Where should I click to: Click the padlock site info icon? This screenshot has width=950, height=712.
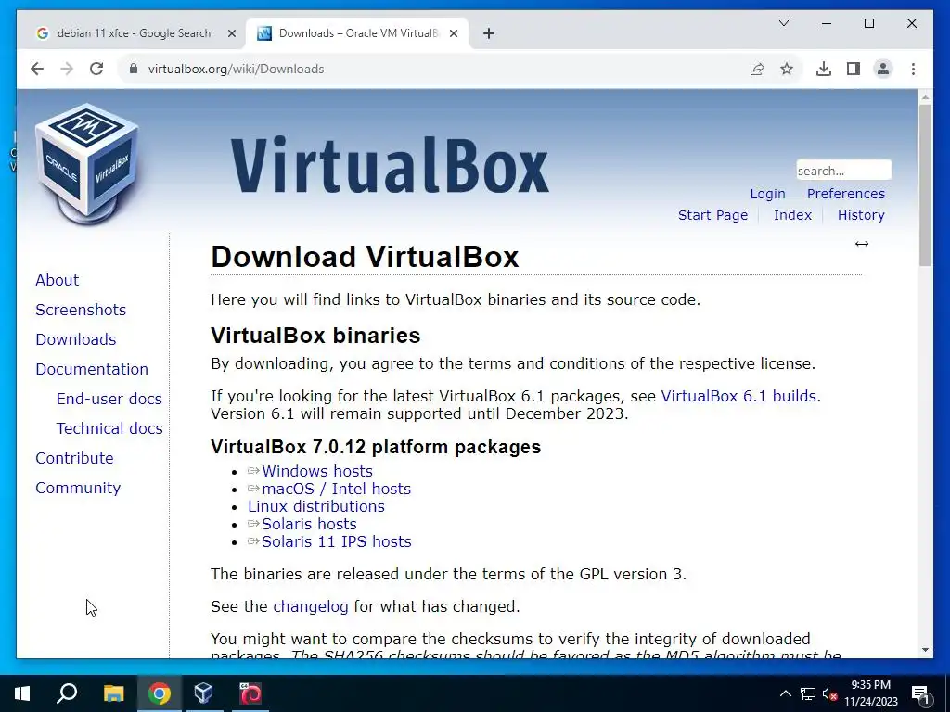134,69
